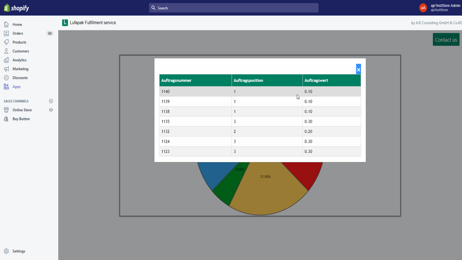Image resolution: width=462 pixels, height=260 pixels.
Task: Click inside the Search field
Action: point(233,8)
